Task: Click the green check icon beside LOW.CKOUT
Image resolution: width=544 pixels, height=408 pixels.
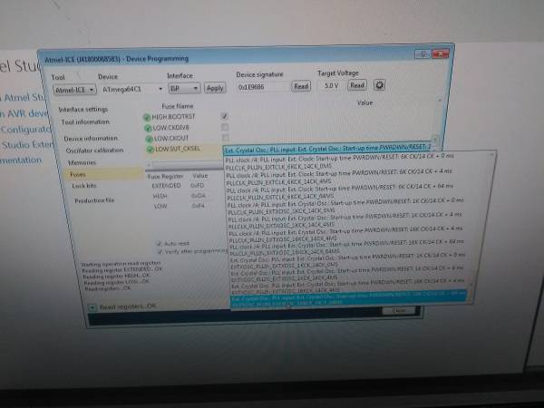Action: pos(150,139)
